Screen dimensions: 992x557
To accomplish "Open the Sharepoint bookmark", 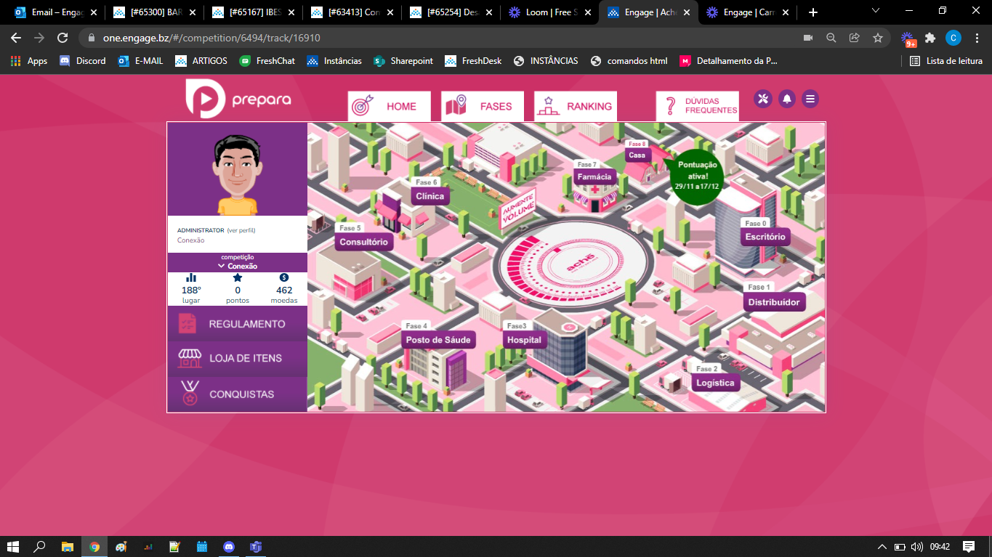I will coord(403,61).
